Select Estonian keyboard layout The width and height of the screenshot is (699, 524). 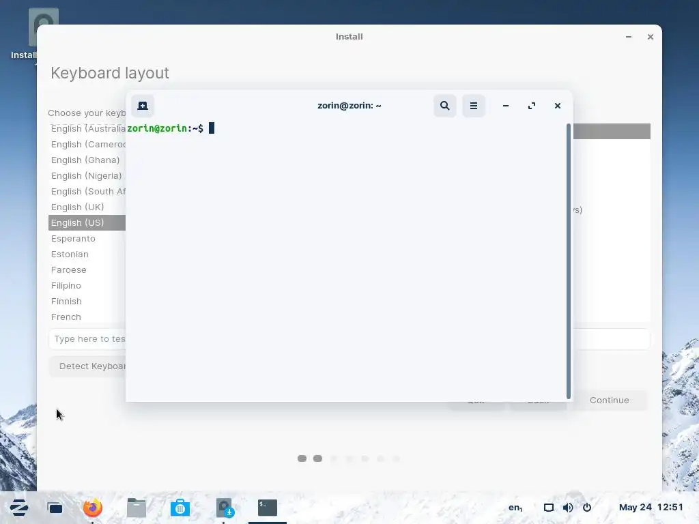coord(87,254)
